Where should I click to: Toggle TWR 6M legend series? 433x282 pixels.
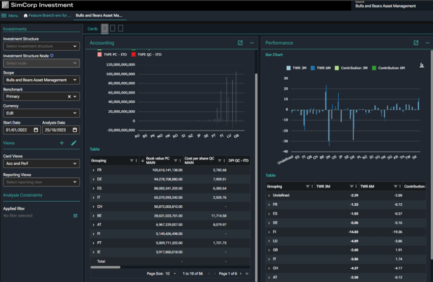320,68
